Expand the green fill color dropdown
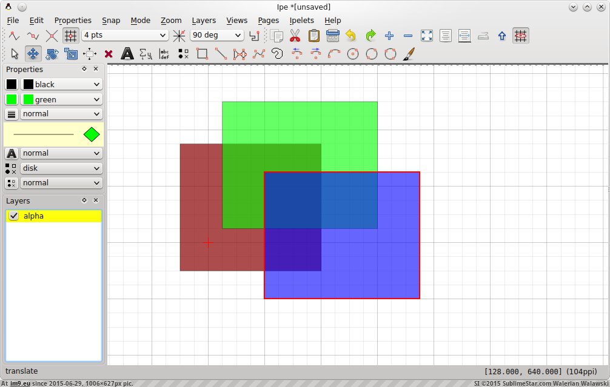The image size is (610, 387). click(x=61, y=99)
